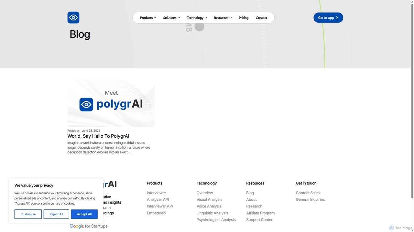Viewport: 414px width, 232px height.
Task: Choose Customise in cookie banner
Action: coord(28,214)
